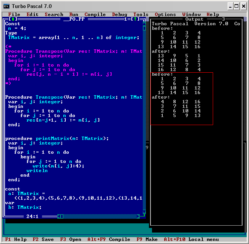Click F2 Save in the status bar

click(x=43, y=239)
